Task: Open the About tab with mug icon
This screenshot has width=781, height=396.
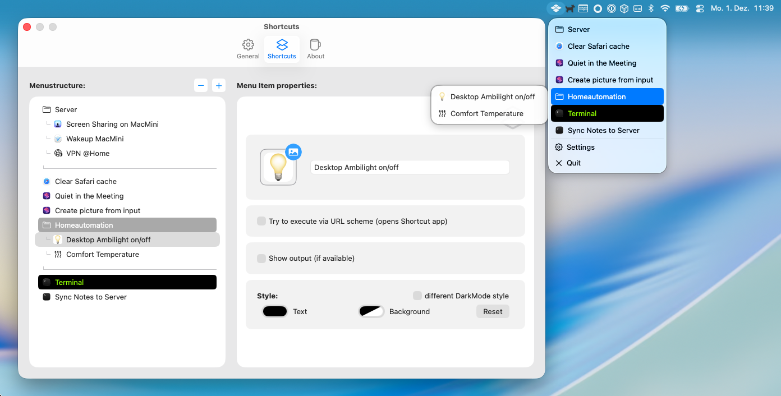Action: pos(315,49)
